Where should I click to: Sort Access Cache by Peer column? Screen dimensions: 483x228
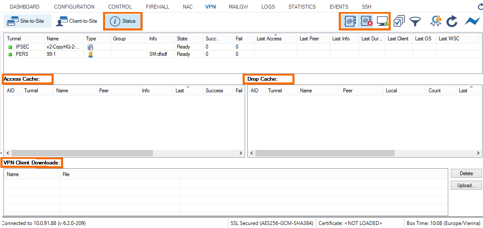118,91
